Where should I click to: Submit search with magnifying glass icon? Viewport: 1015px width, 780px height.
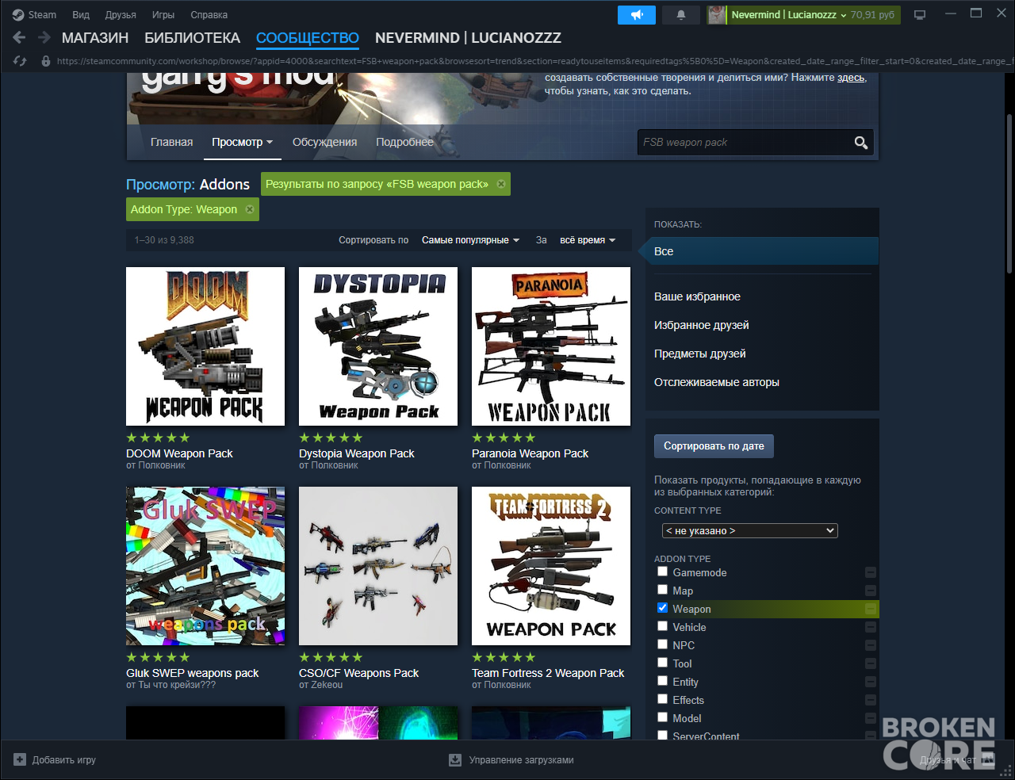point(860,143)
